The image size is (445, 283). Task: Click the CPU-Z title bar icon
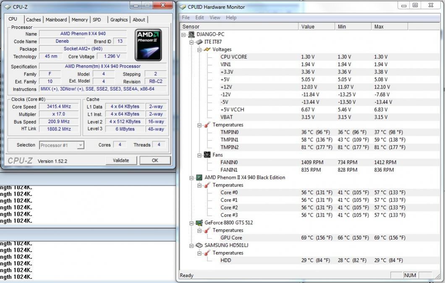click(8, 7)
